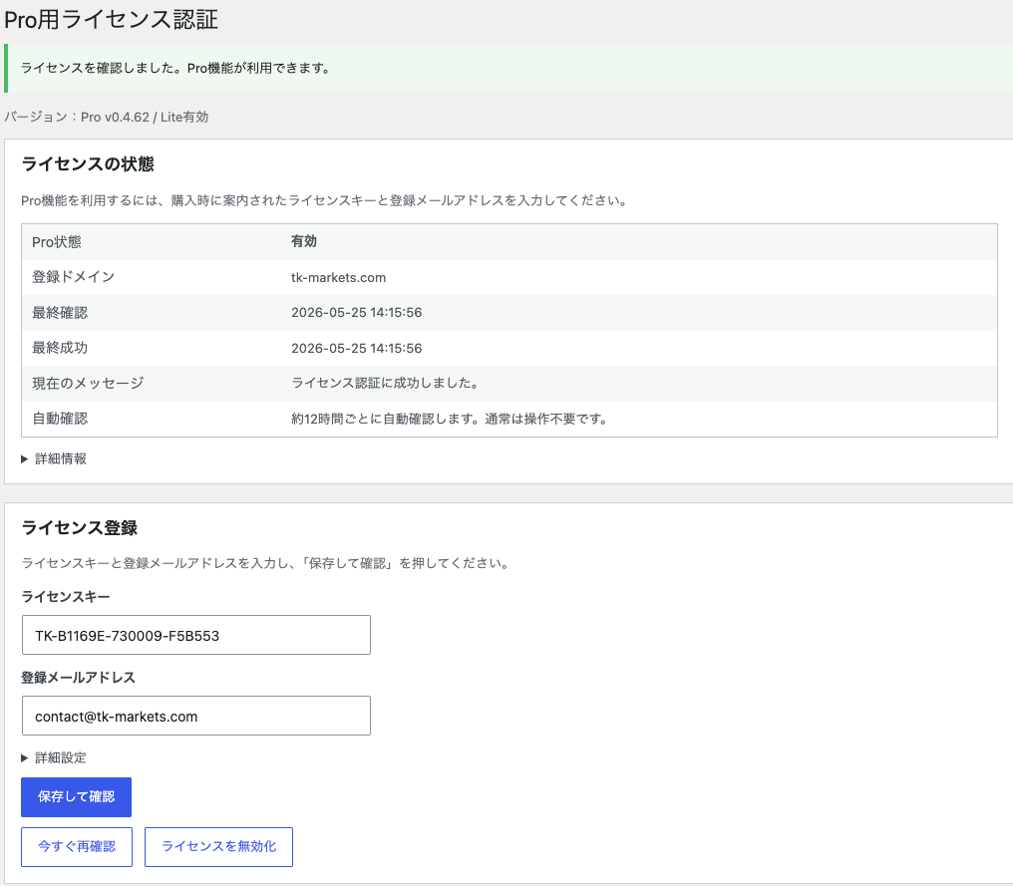The height and width of the screenshot is (886, 1013).
Task: Click the 自動確認 description about 約12時間
Action: tap(452, 419)
